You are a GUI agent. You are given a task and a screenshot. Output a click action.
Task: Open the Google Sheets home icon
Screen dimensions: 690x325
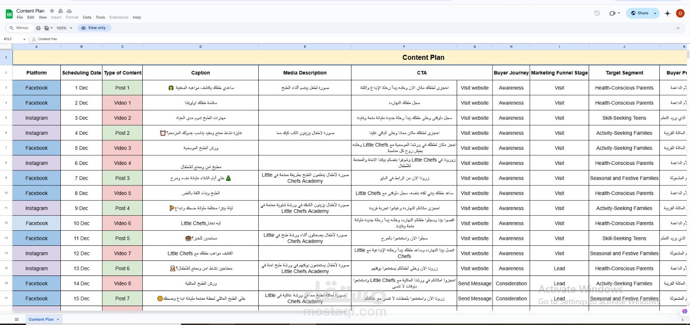(x=9, y=14)
